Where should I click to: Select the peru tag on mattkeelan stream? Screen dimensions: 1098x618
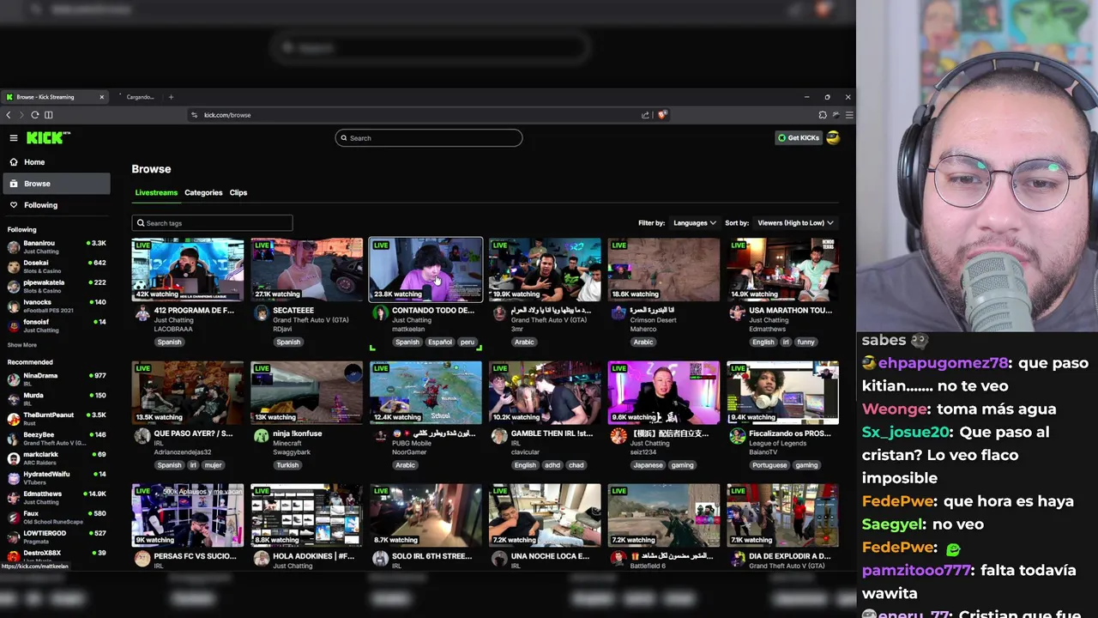click(x=467, y=342)
